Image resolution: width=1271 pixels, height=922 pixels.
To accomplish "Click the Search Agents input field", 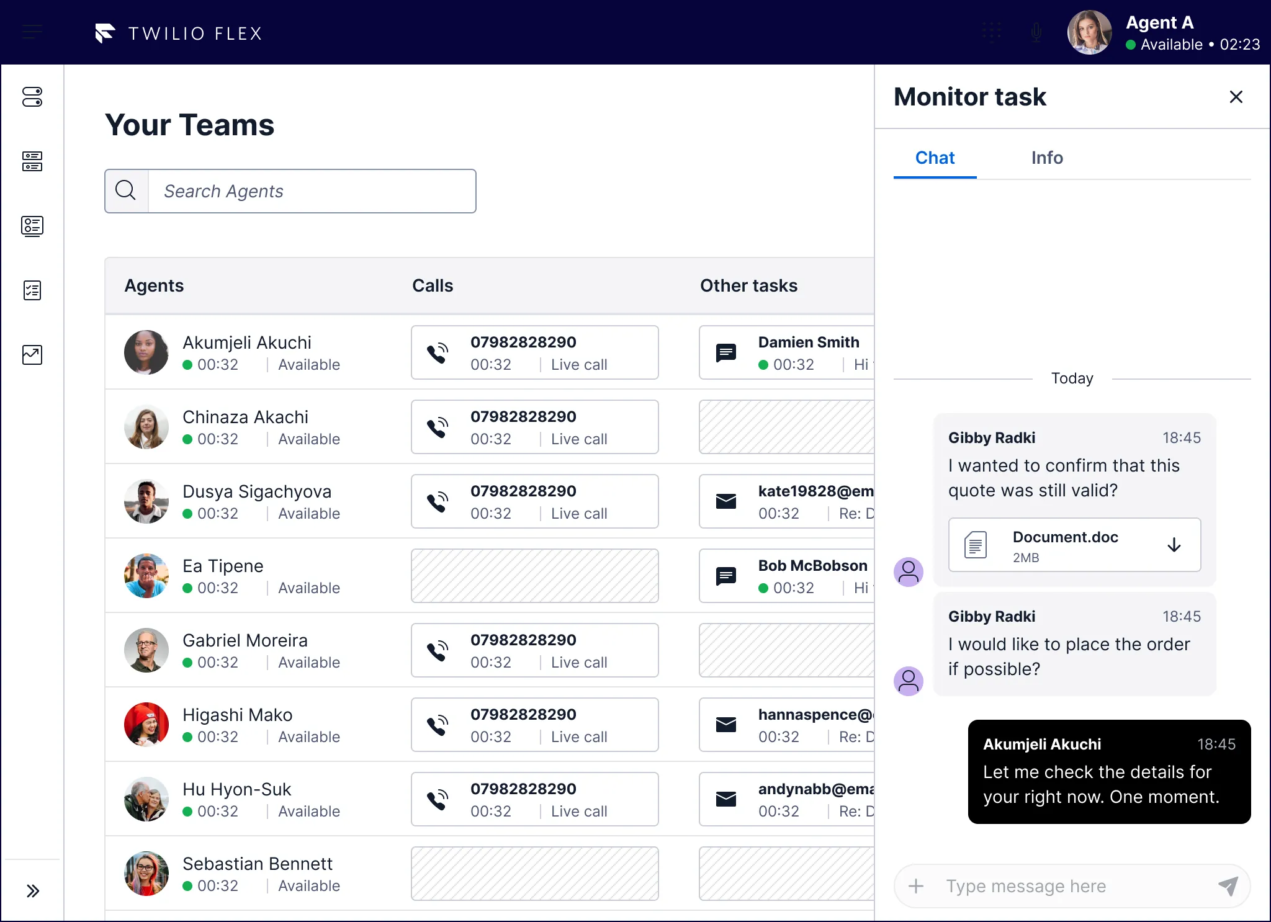I will (310, 191).
